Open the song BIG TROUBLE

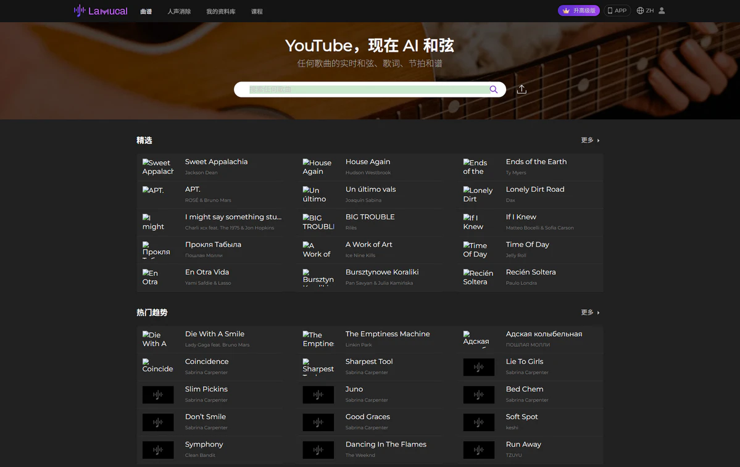coord(370,217)
